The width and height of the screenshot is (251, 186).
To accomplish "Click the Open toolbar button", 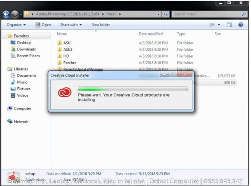I will 43,25.
